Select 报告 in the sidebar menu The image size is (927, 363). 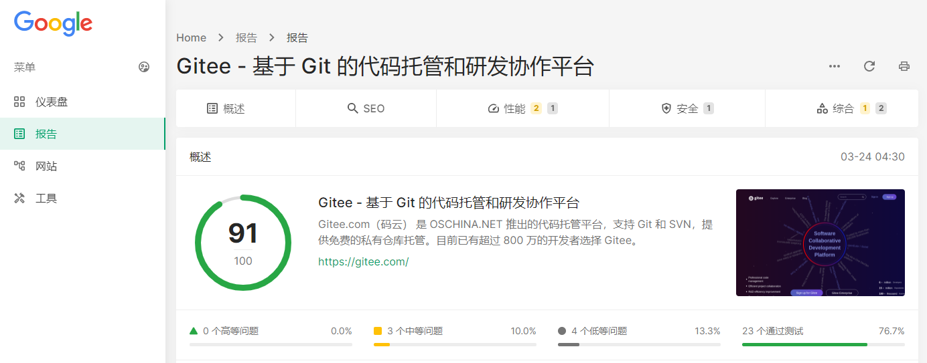[x=82, y=134]
